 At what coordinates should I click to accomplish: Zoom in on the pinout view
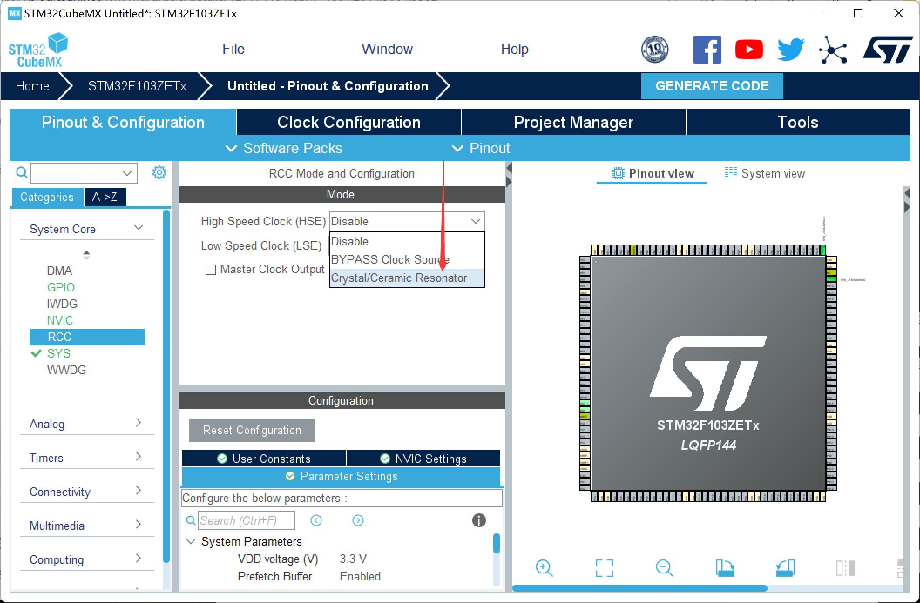tap(544, 568)
